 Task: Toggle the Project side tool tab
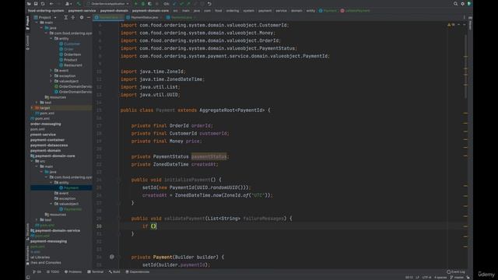28,23
